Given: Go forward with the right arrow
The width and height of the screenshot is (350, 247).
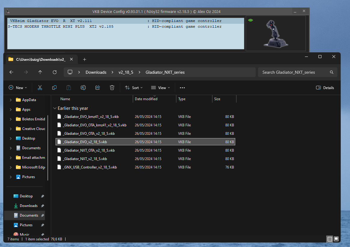Looking at the screenshot, I should (26, 72).
